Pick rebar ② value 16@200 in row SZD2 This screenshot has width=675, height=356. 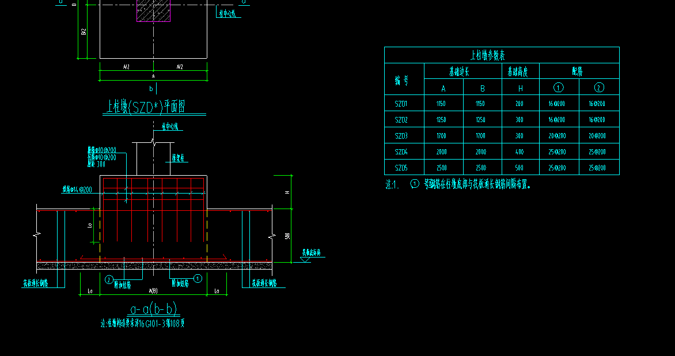pyautogui.click(x=597, y=120)
